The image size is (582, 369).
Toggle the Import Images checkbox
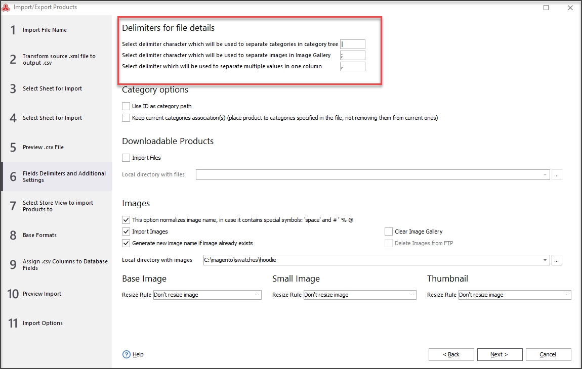click(126, 232)
